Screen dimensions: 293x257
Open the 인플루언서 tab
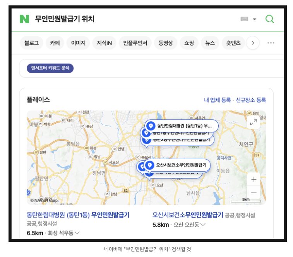click(135, 43)
